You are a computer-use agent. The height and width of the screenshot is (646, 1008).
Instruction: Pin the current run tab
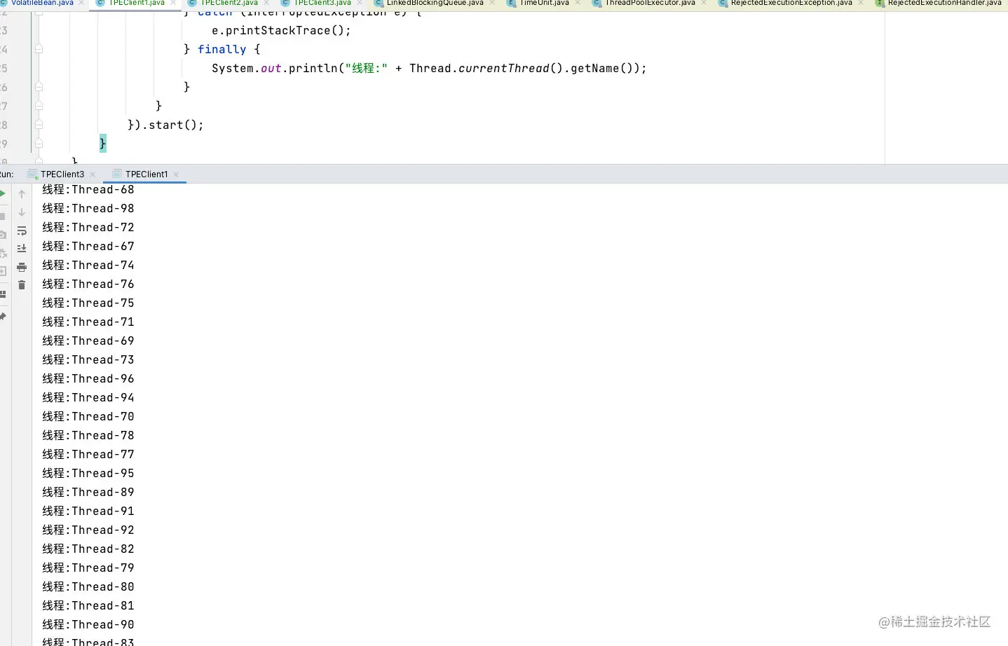tap(3, 317)
